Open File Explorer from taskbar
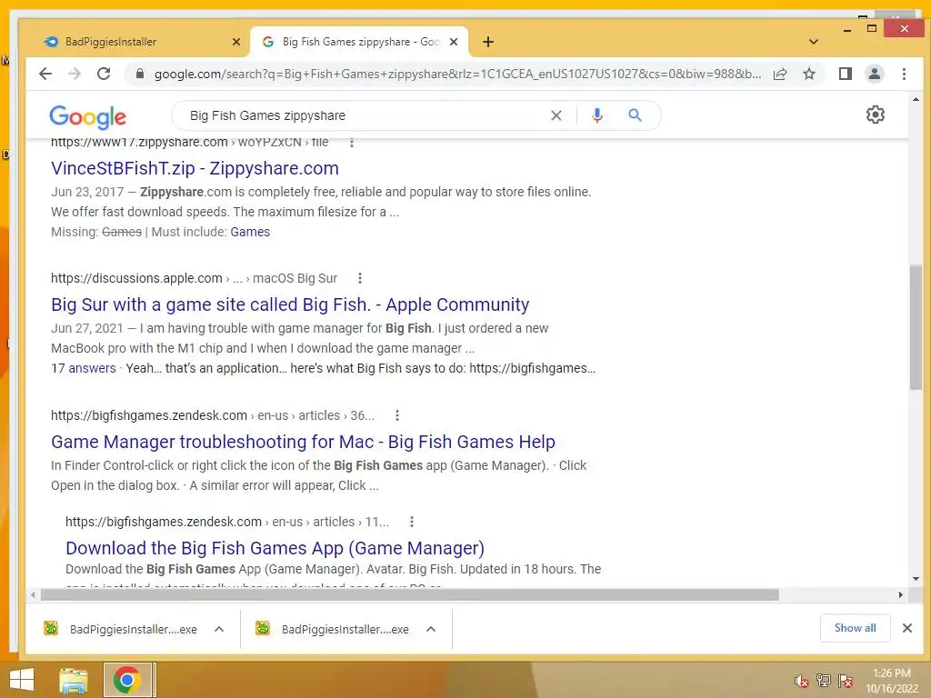 click(x=74, y=680)
